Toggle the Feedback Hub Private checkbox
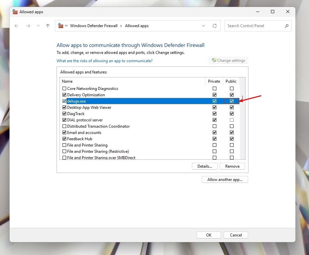 [x=214, y=139]
